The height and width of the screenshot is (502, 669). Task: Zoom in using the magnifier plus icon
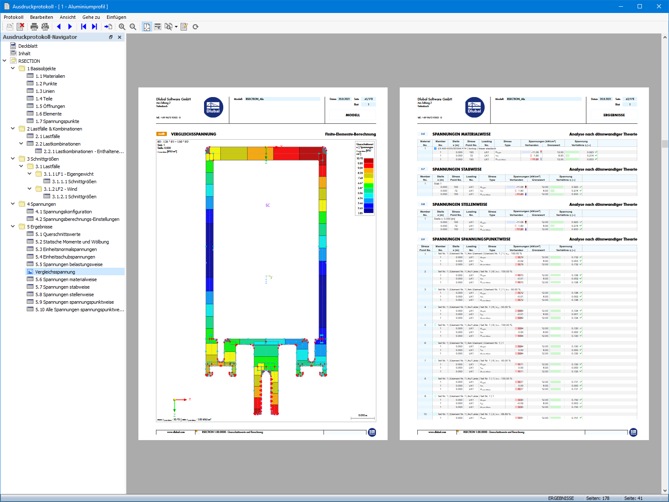tap(122, 27)
